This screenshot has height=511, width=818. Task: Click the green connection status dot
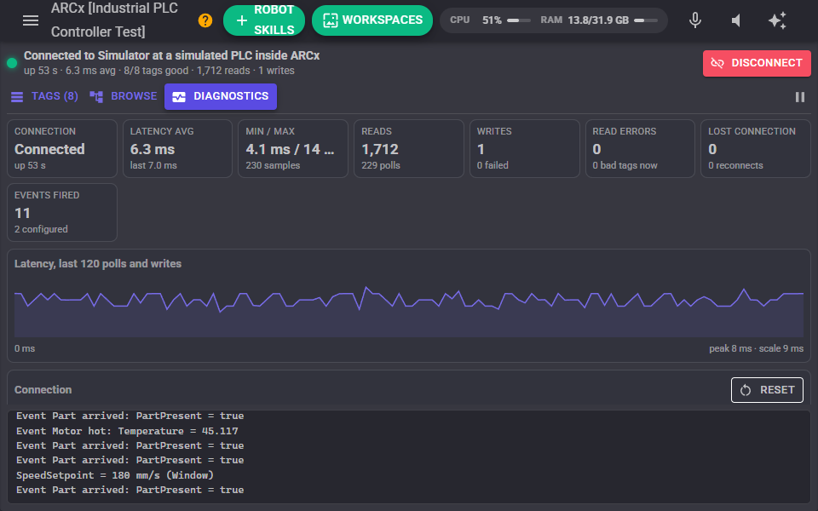pyautogui.click(x=12, y=63)
